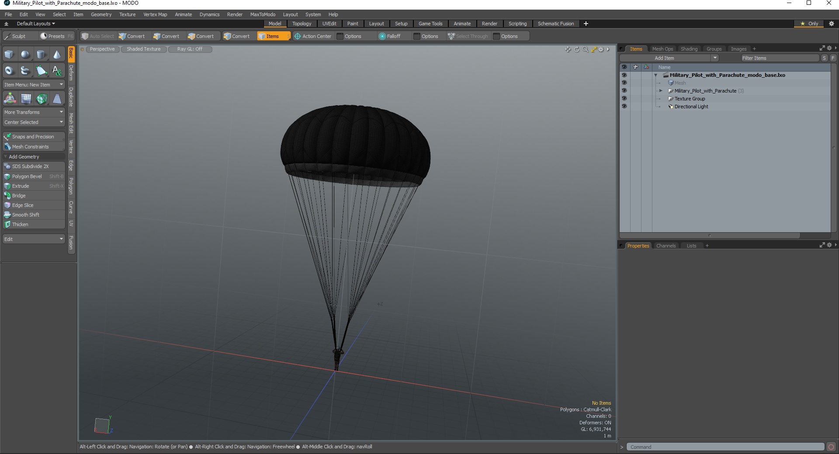Click the Command input field
The height and width of the screenshot is (454, 839).
(x=725, y=447)
